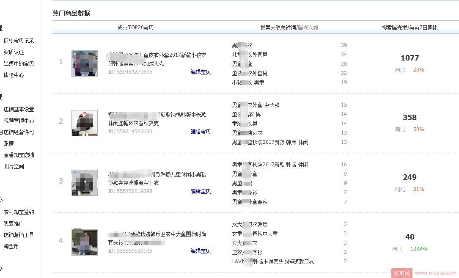View 出售中的宝贝 from the sidebar
The image size is (459, 278).
click(19, 63)
